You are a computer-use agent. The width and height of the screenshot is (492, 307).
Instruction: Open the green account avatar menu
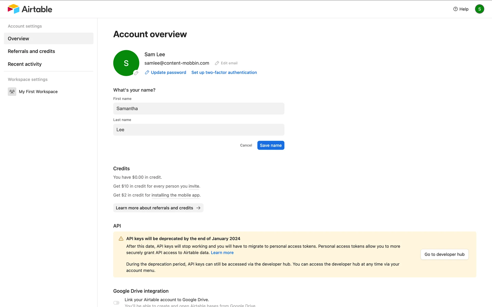pyautogui.click(x=479, y=9)
